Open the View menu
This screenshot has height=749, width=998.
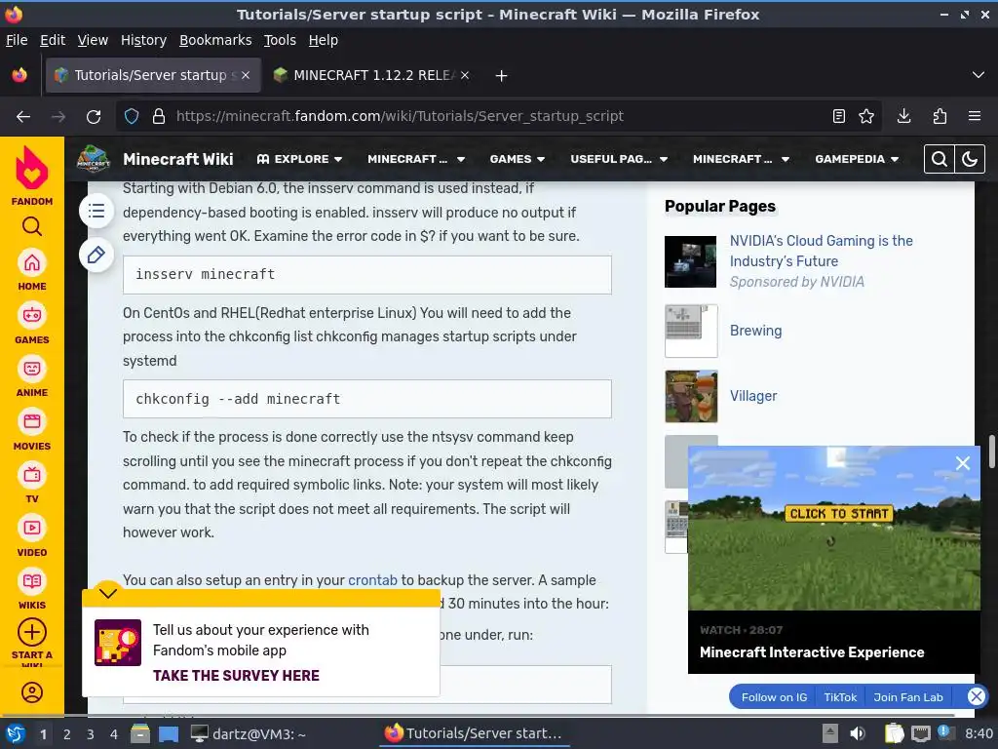[93, 40]
